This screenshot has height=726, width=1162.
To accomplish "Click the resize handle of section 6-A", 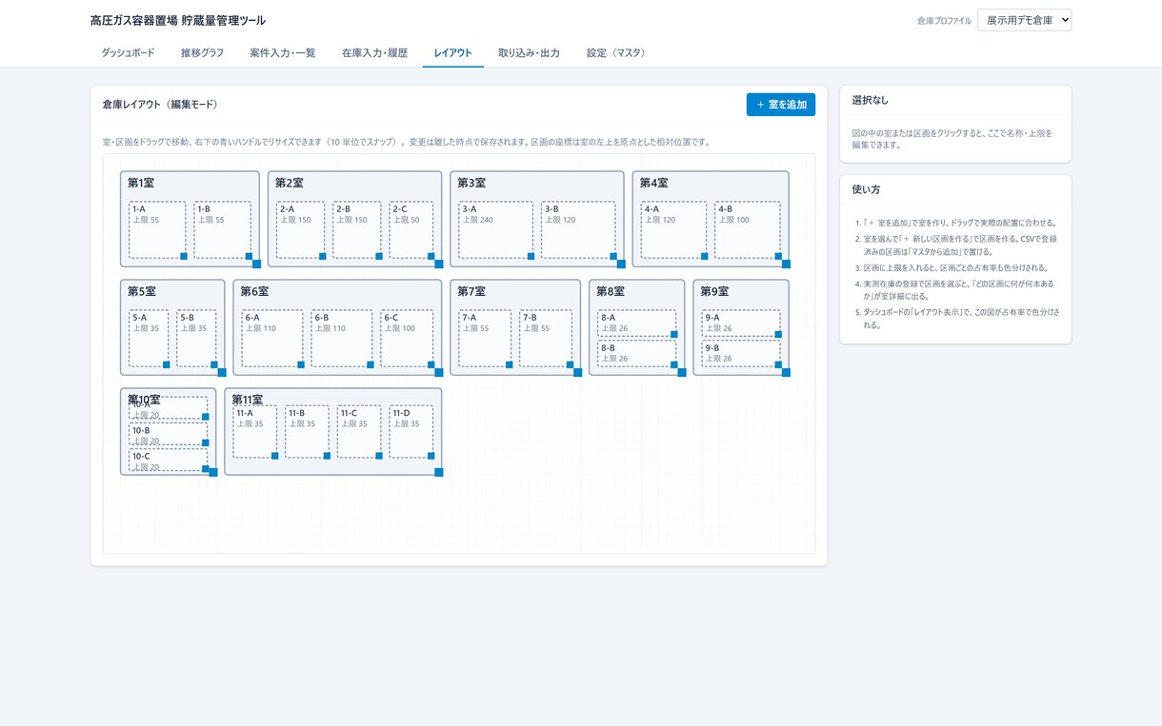I will pyautogui.click(x=301, y=364).
